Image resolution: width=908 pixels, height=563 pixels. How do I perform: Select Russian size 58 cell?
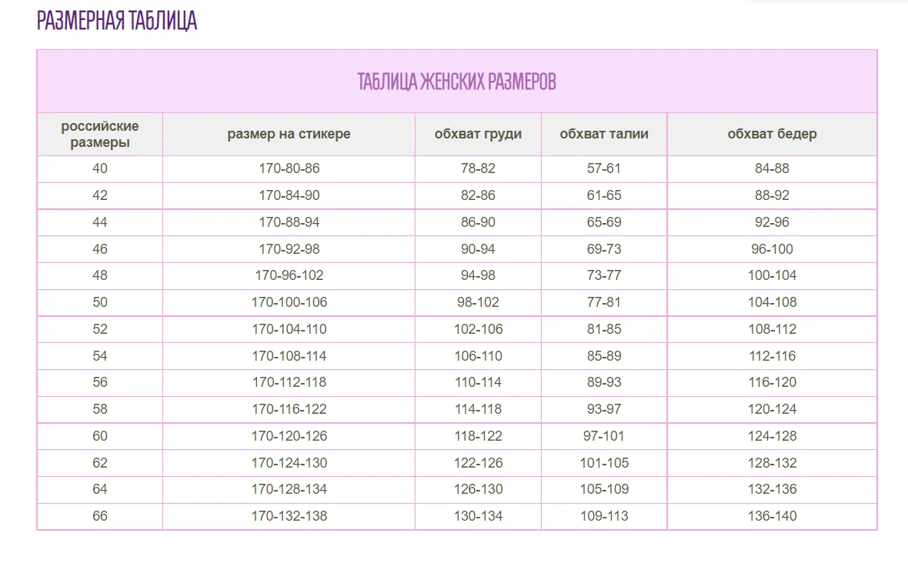pyautogui.click(x=99, y=409)
